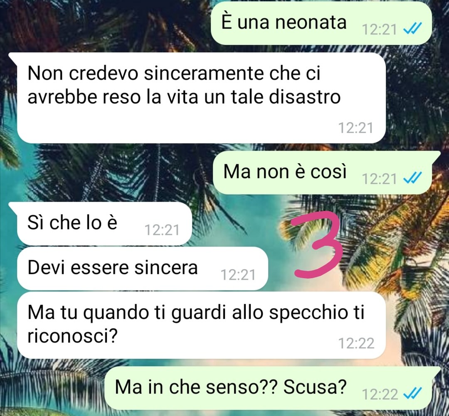
Task: Tap the blue checkmarks on 'Ma in che senso?? Scusa?'
Action: 412,394
